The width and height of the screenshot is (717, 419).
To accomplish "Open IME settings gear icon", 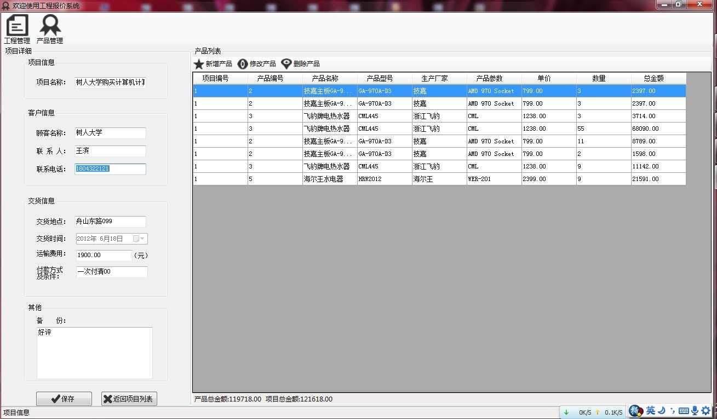I will pyautogui.click(x=705, y=411).
